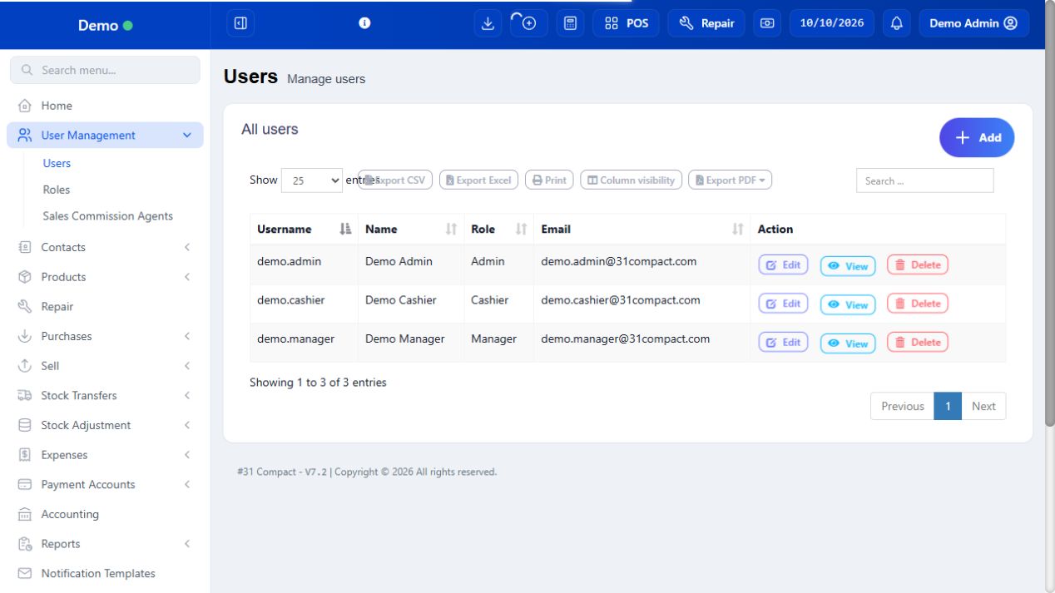Open Column visibility options
Image resolution: width=1055 pixels, height=593 pixels.
[x=631, y=180]
